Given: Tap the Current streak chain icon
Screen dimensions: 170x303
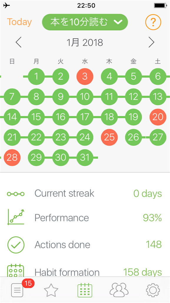Looking at the screenshot, I should [16, 194].
